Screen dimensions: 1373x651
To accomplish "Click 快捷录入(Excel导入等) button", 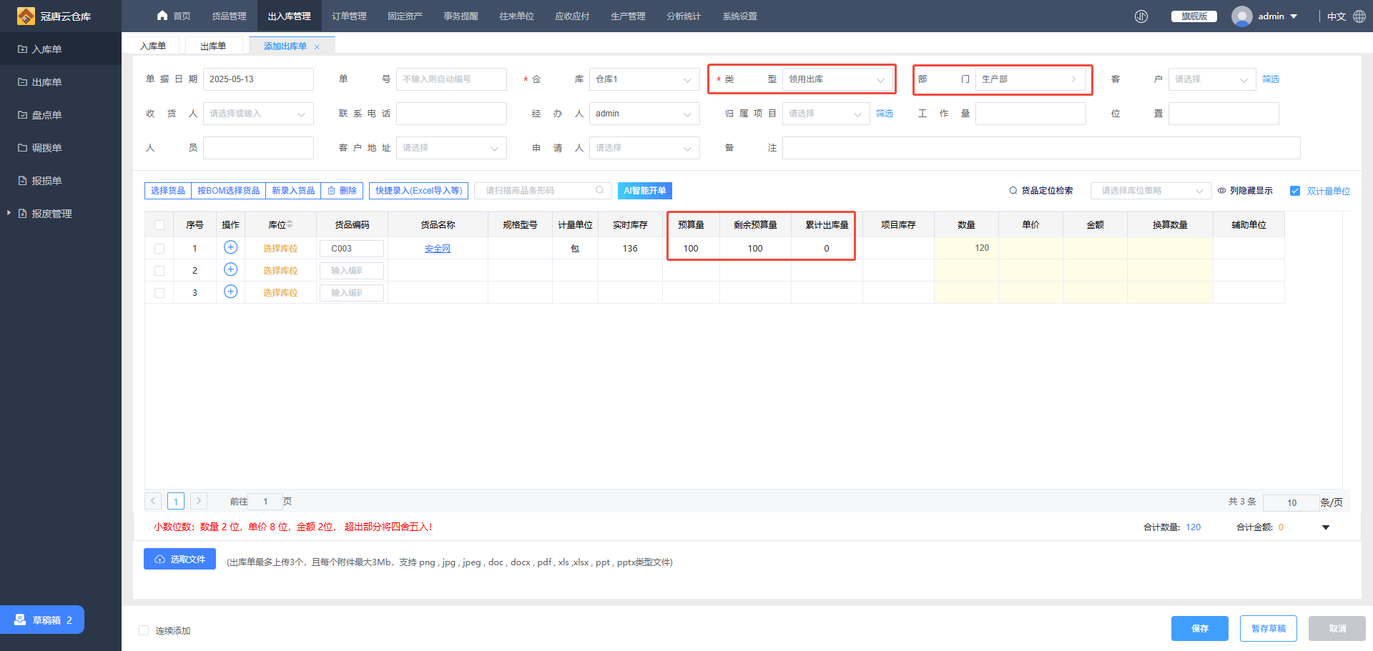I will (x=419, y=191).
